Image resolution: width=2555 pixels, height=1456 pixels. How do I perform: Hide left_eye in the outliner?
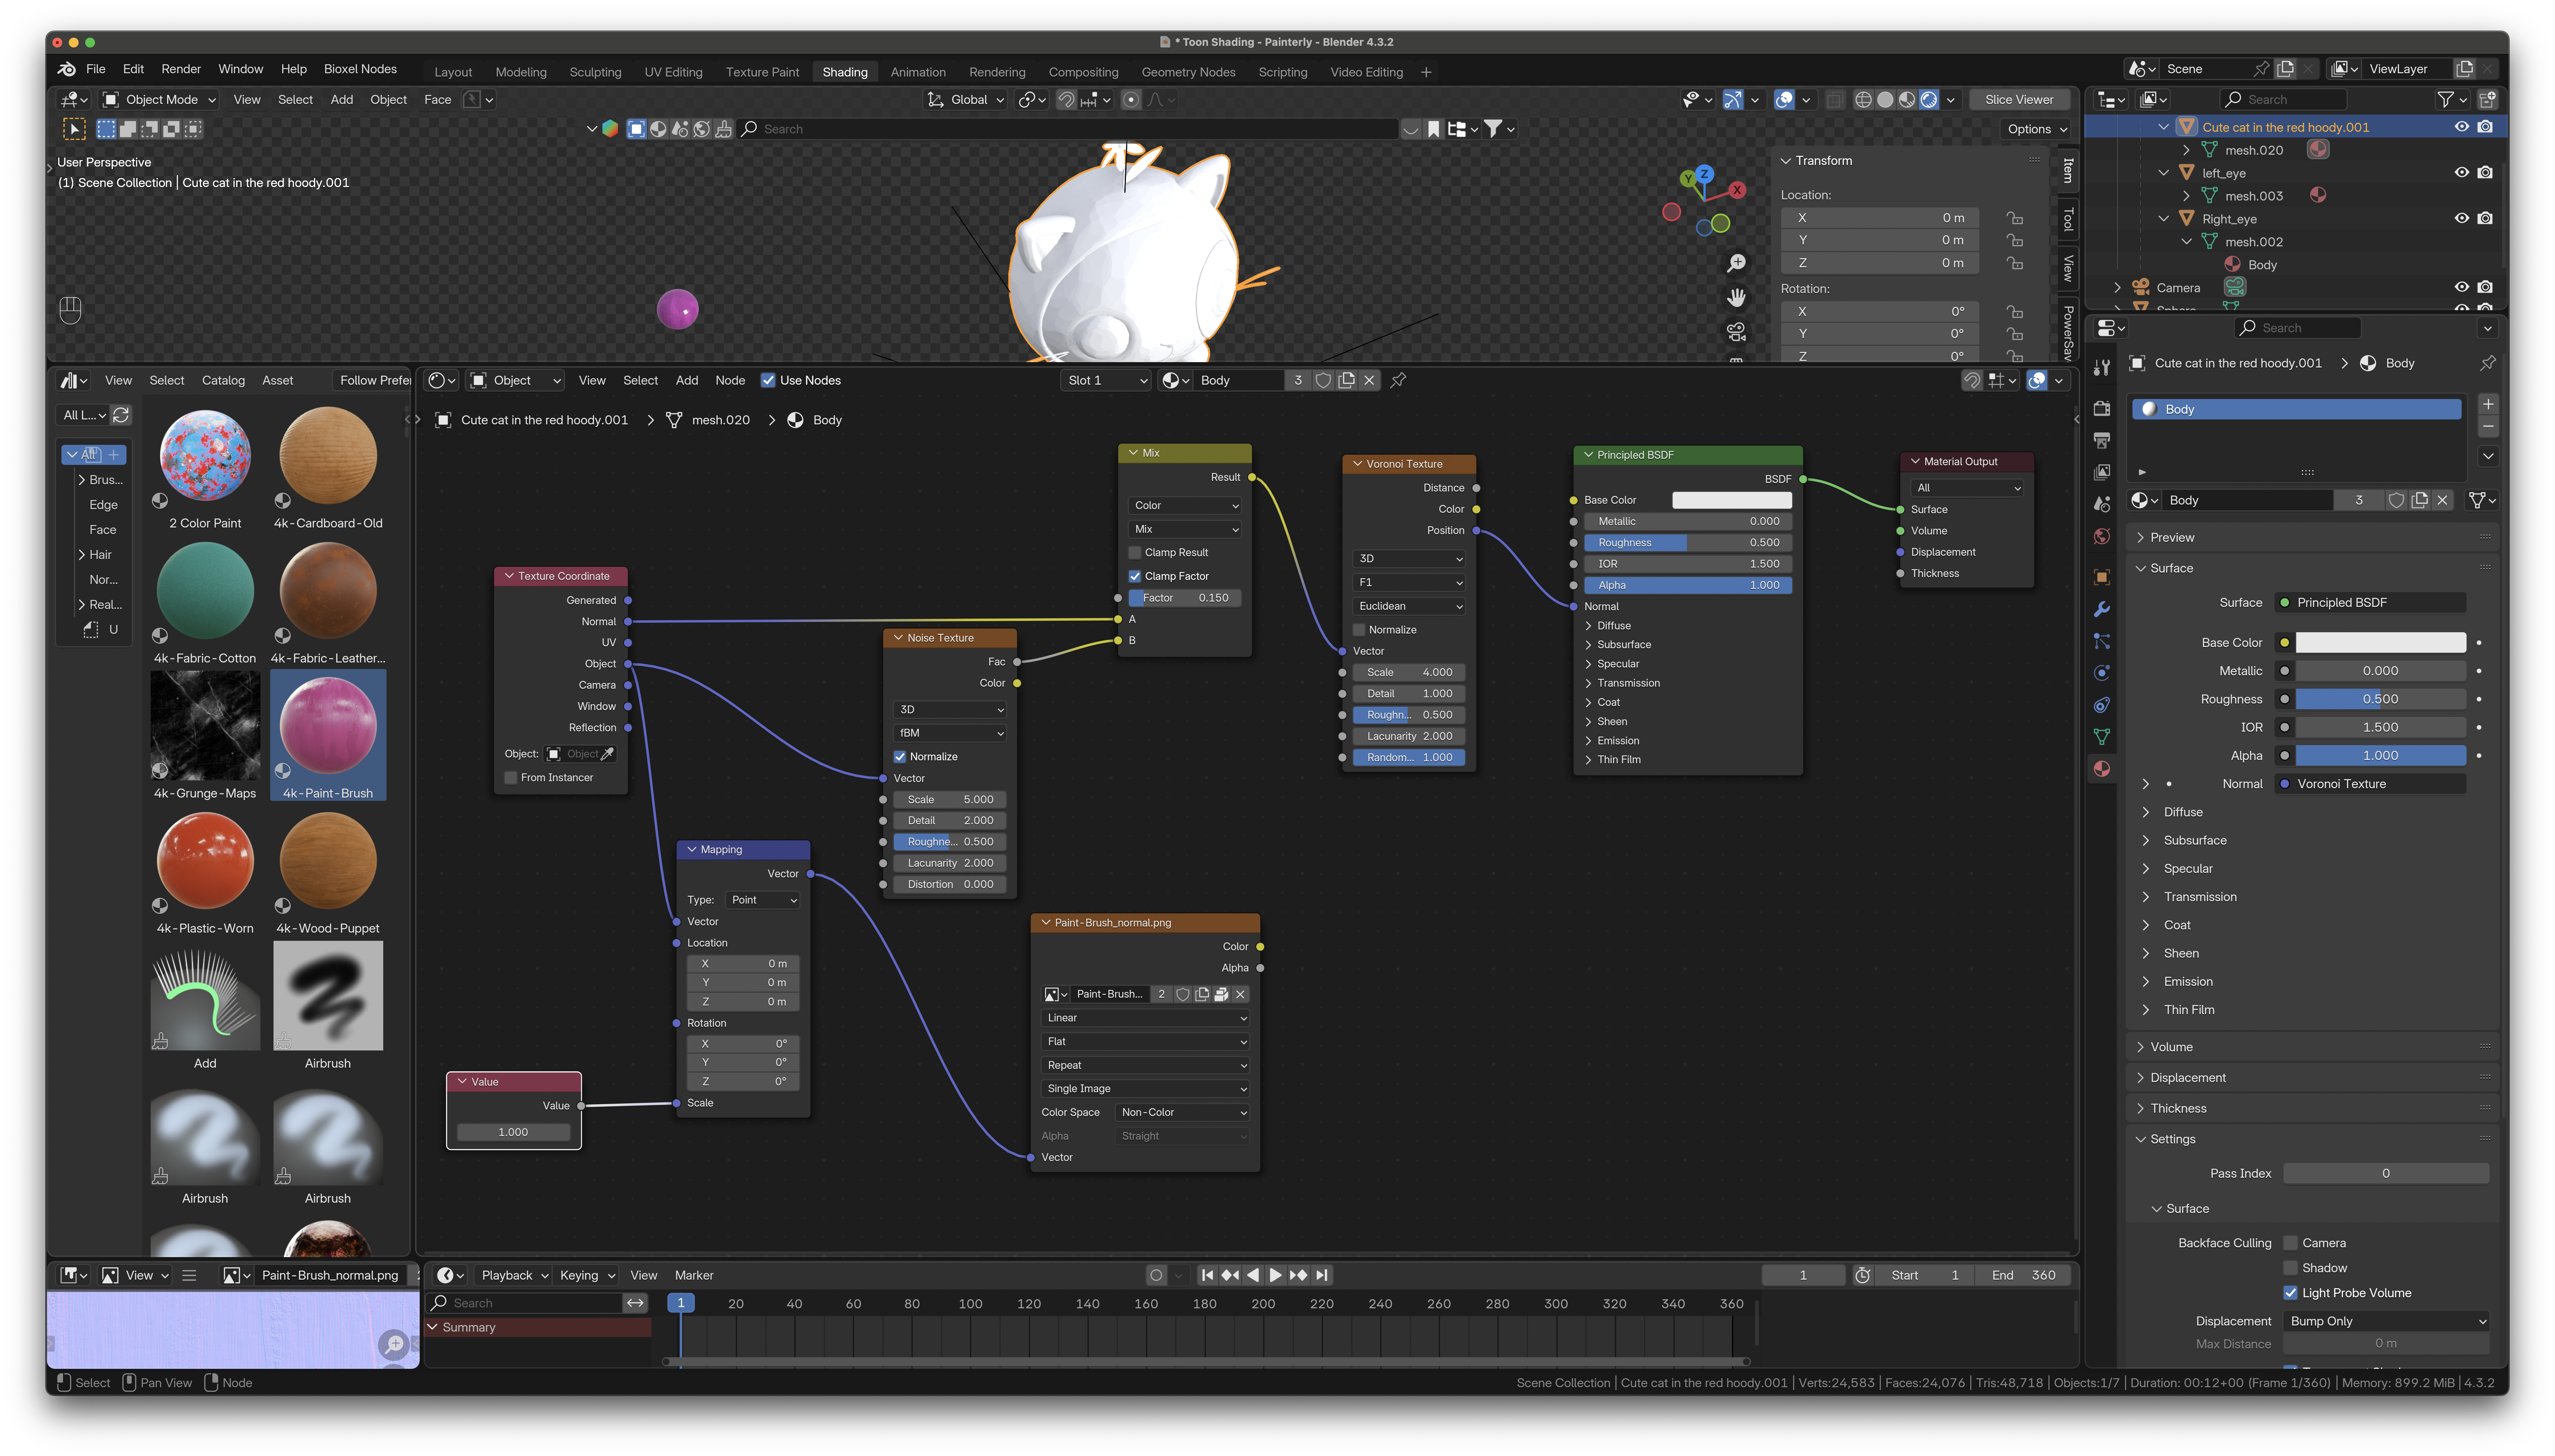click(2462, 173)
